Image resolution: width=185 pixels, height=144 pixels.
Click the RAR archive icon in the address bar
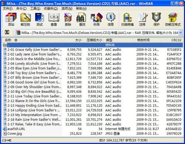click(18, 33)
